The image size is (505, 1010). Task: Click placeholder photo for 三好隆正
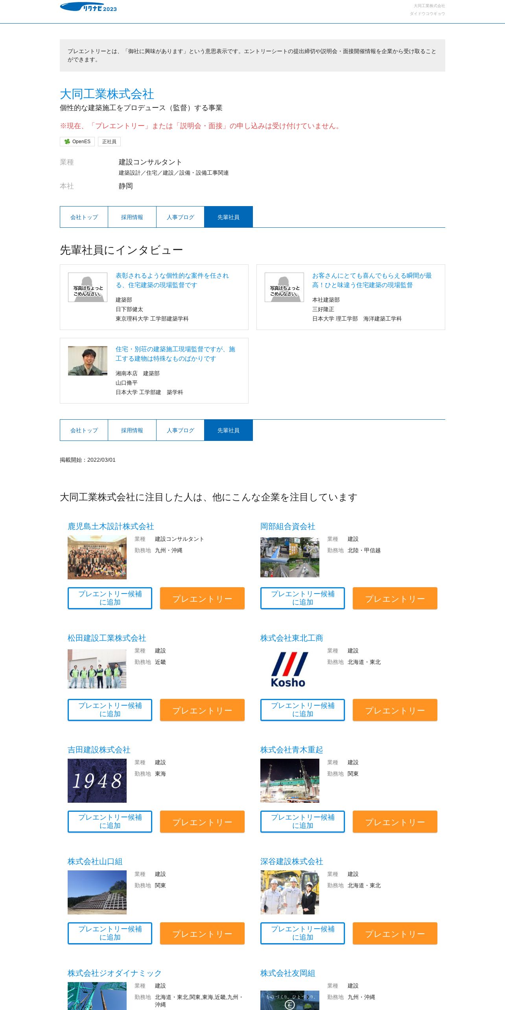284,288
